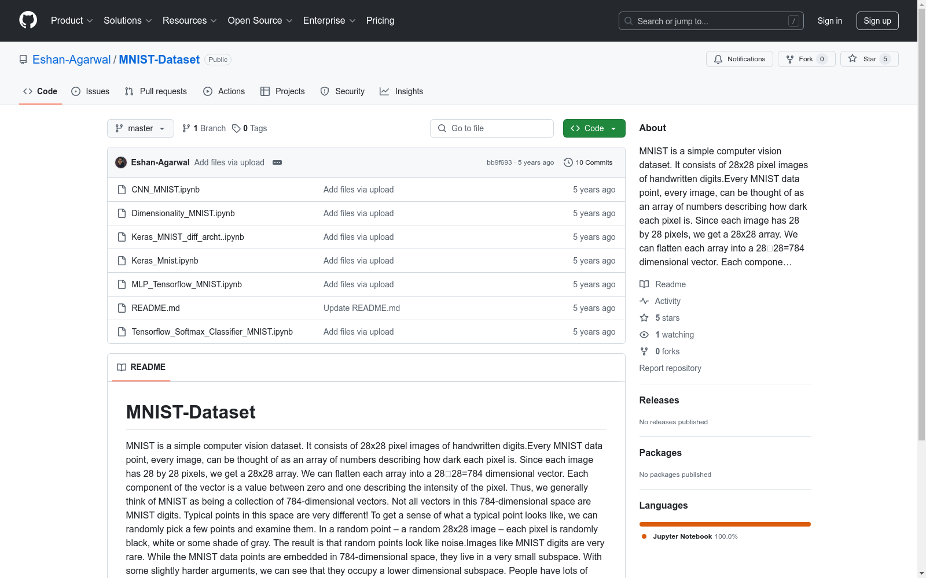
Task: Click the file icon for Keras_MNIST_diff_archt..ipynb
Action: tap(122, 237)
